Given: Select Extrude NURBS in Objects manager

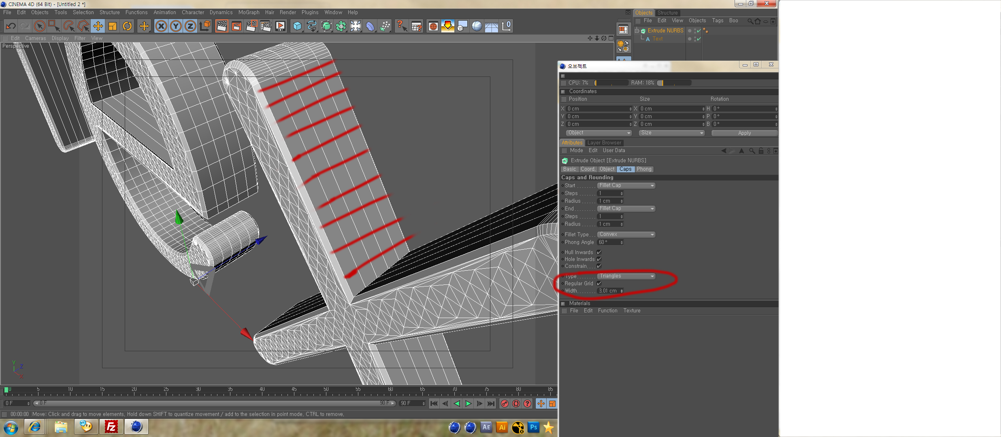Looking at the screenshot, I should point(665,31).
